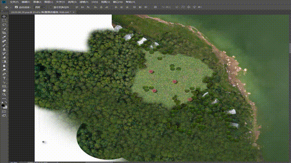Select the Hand tool
The image size is (291, 163).
pos(4,91)
